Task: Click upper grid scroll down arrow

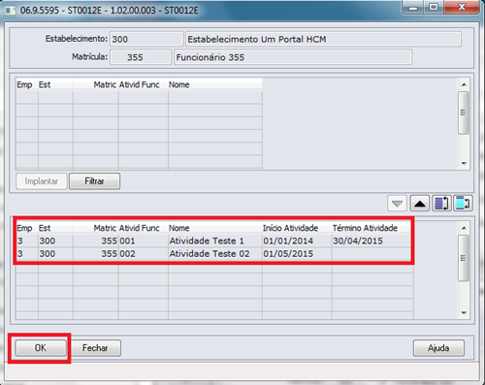Action: 464,163
